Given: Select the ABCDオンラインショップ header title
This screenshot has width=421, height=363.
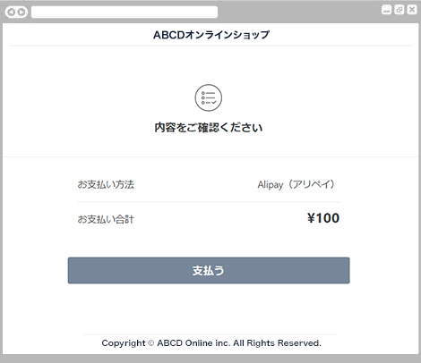Looking at the screenshot, I should click(211, 35).
